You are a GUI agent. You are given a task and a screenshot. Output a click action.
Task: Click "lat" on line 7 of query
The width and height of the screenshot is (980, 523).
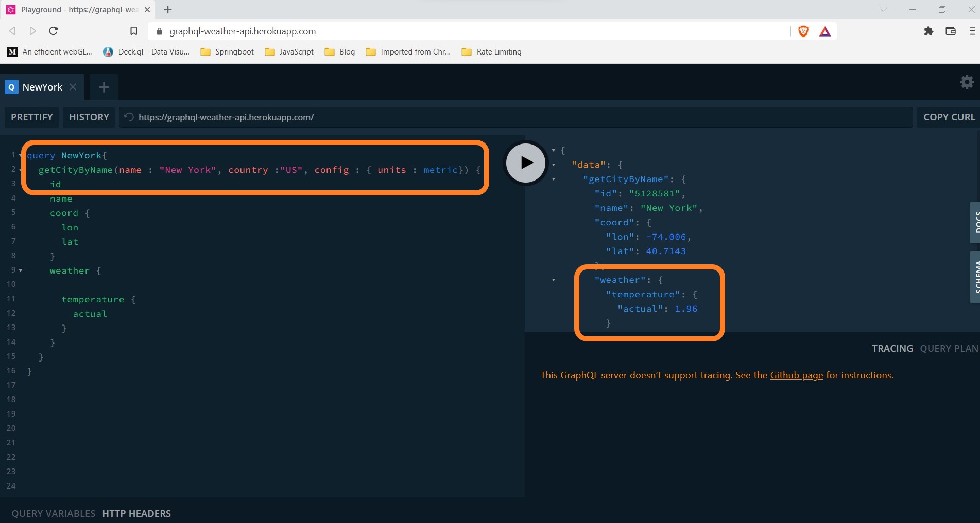tap(70, 242)
